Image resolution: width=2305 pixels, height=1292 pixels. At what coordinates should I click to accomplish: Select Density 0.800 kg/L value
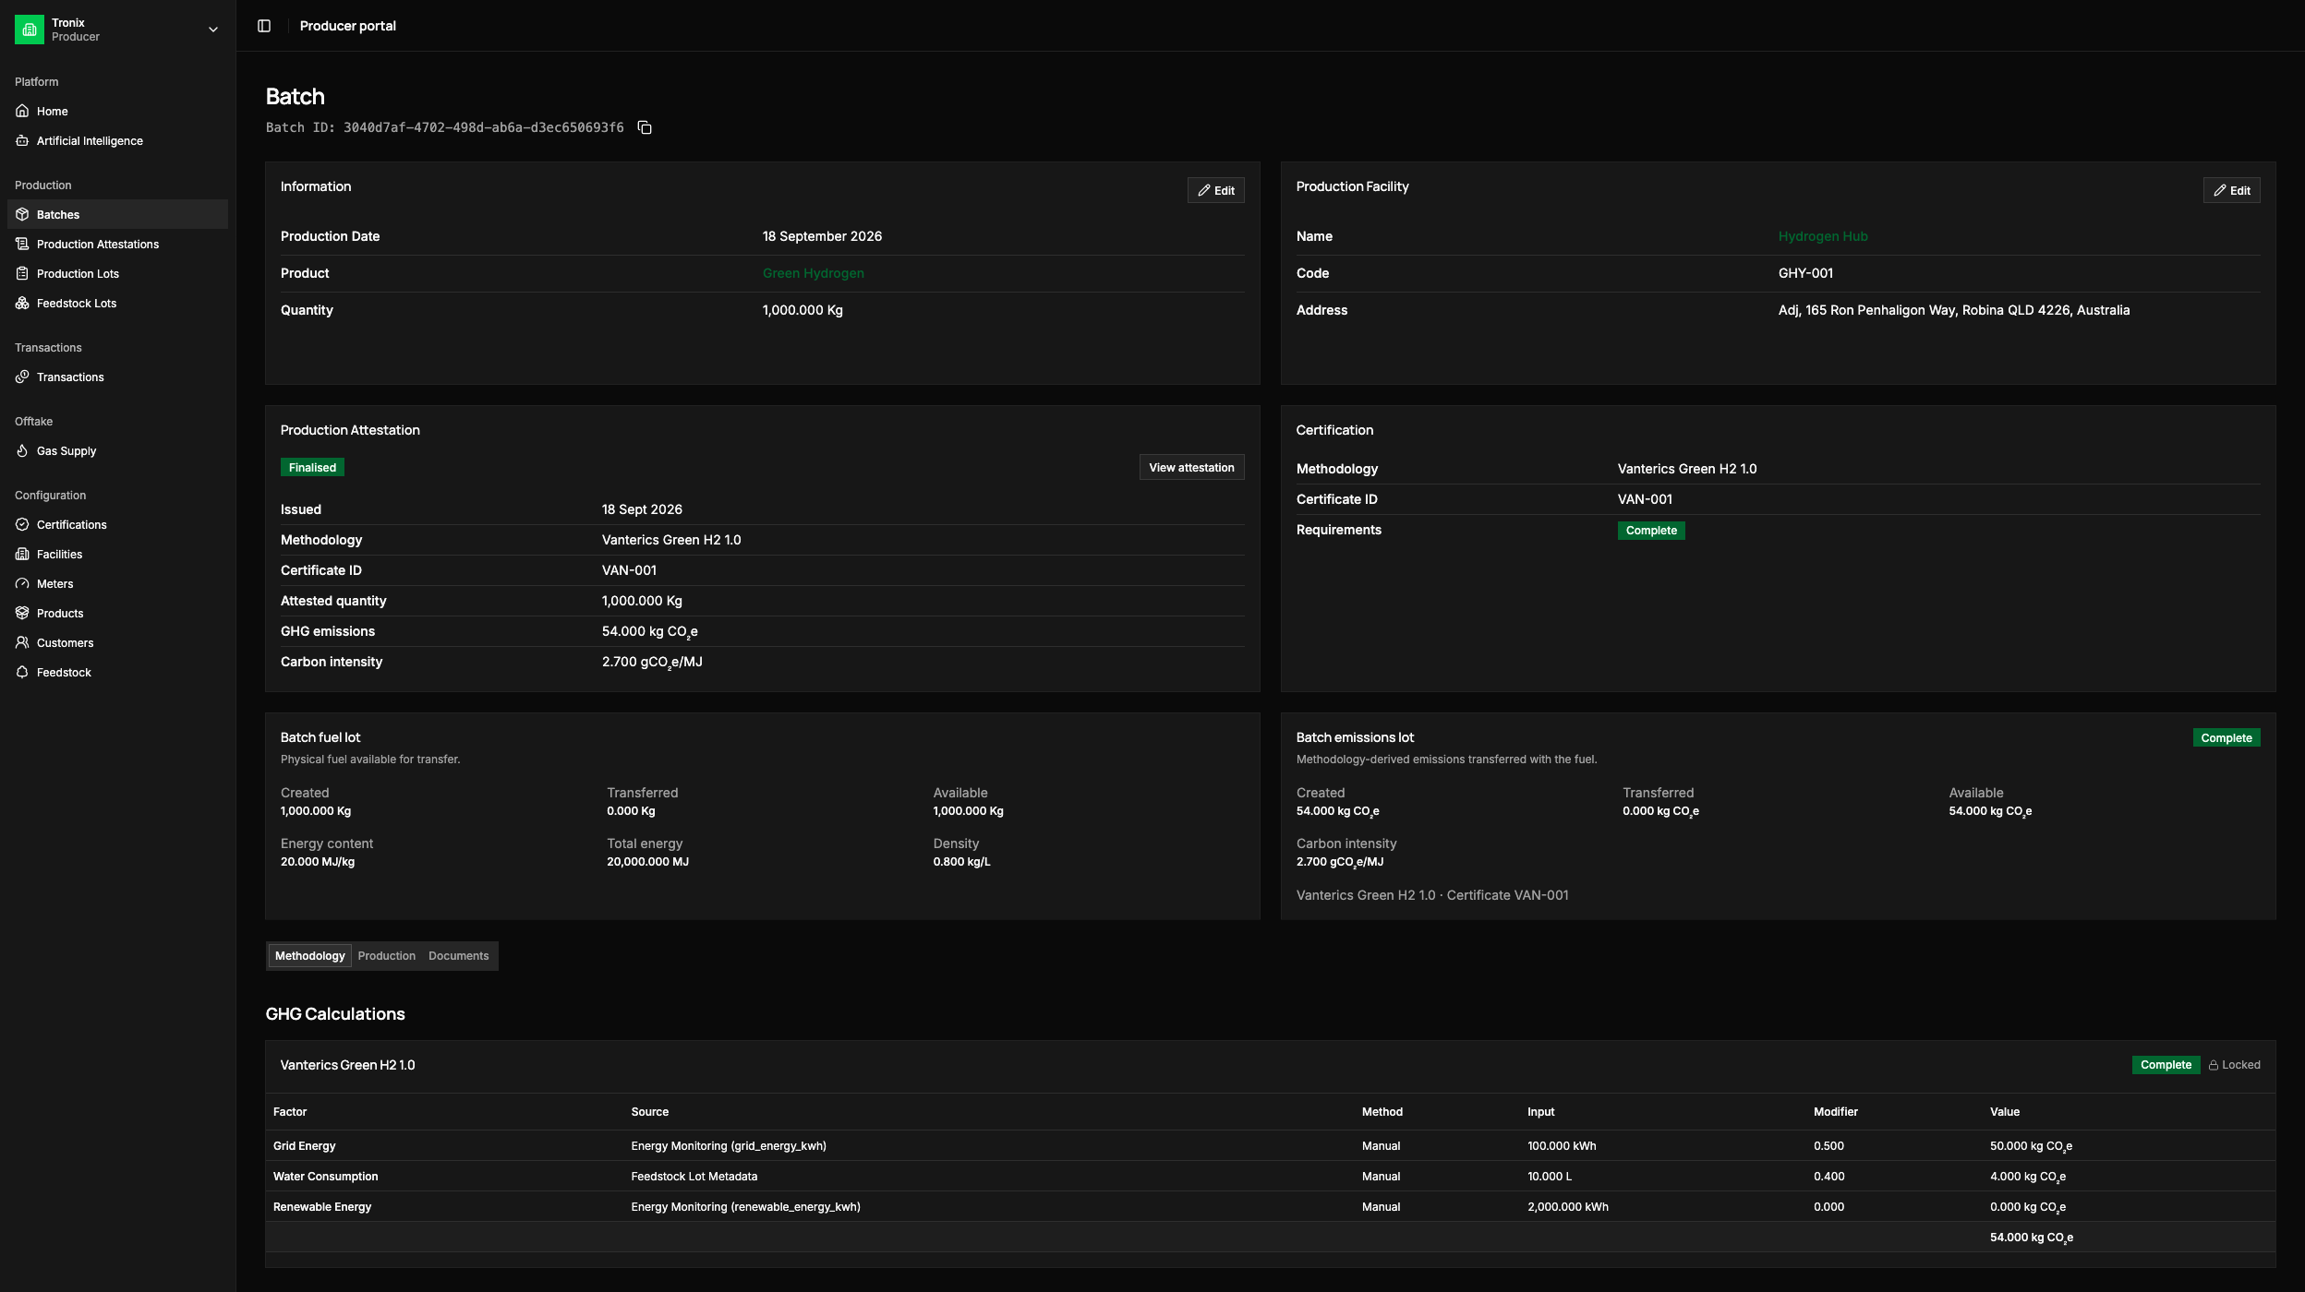click(961, 862)
